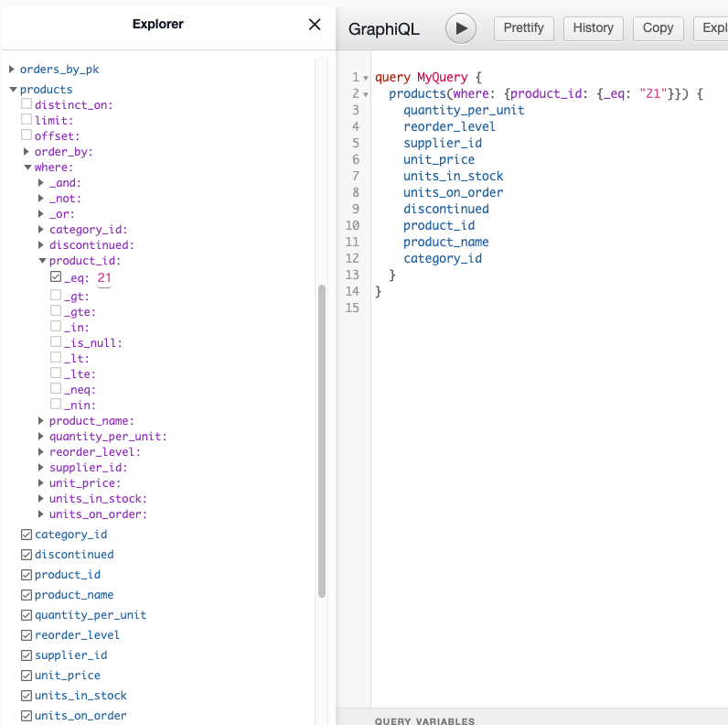Click the Prettify button

(524, 28)
